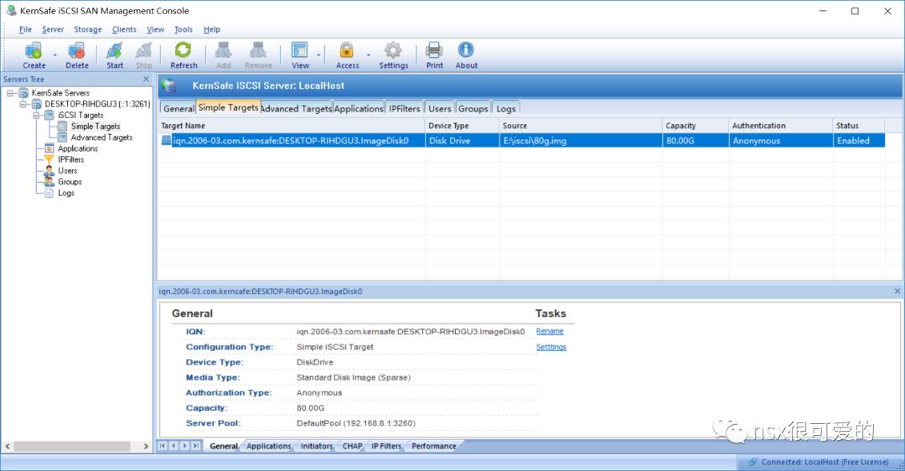
Task: Switch to the Performance bottom tab
Action: point(433,446)
